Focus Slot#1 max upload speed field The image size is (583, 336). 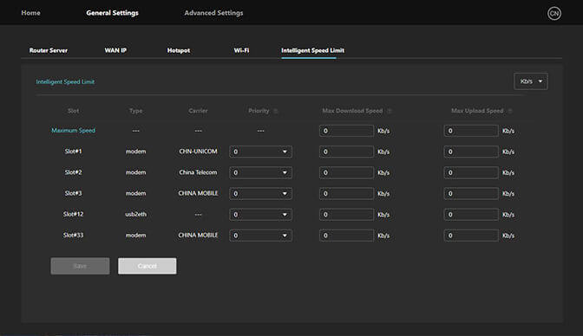point(471,152)
